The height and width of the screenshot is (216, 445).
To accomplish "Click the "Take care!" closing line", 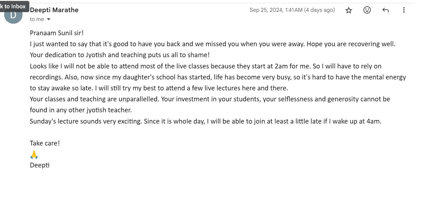I will (x=45, y=143).
